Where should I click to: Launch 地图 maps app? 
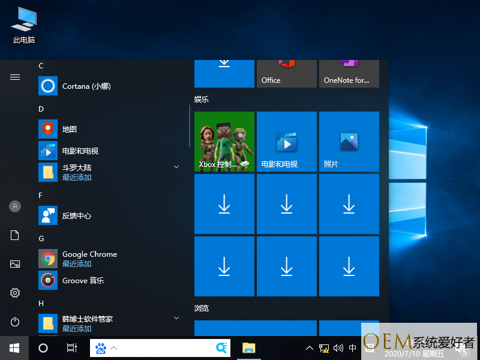click(x=70, y=129)
